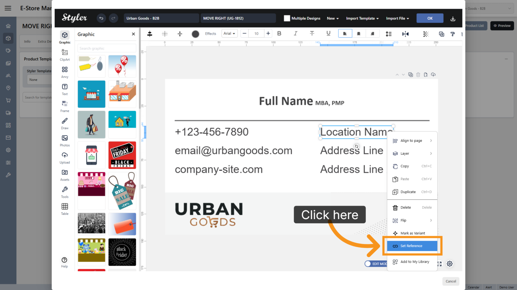Viewport: 517px width, 290px height.
Task: Click the delete trash icon above canvas
Action: [x=418, y=75]
